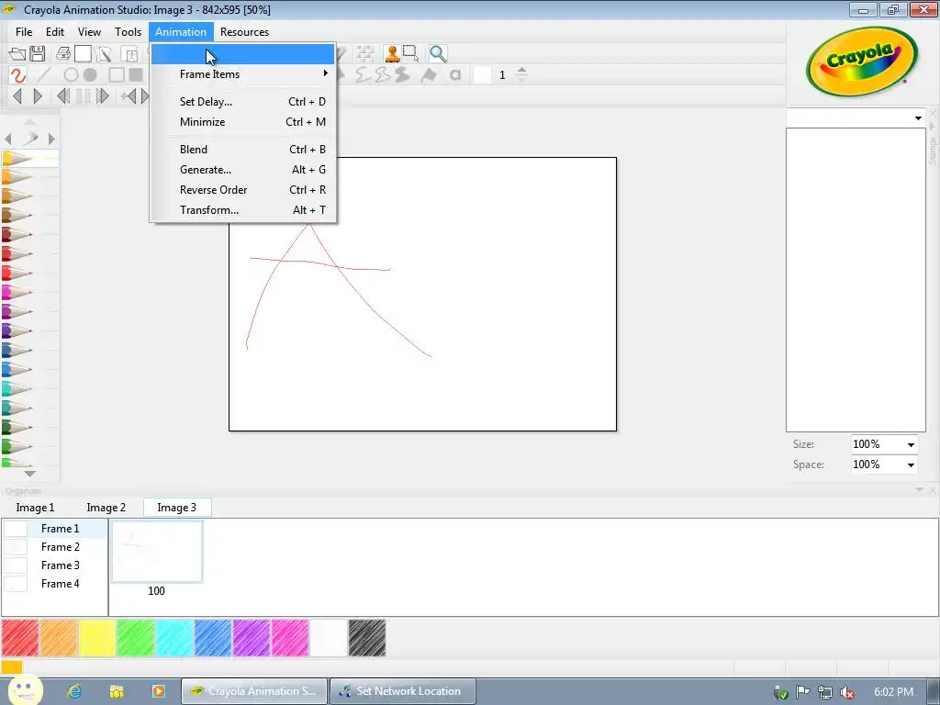Click the step-forward frame button

tap(103, 95)
